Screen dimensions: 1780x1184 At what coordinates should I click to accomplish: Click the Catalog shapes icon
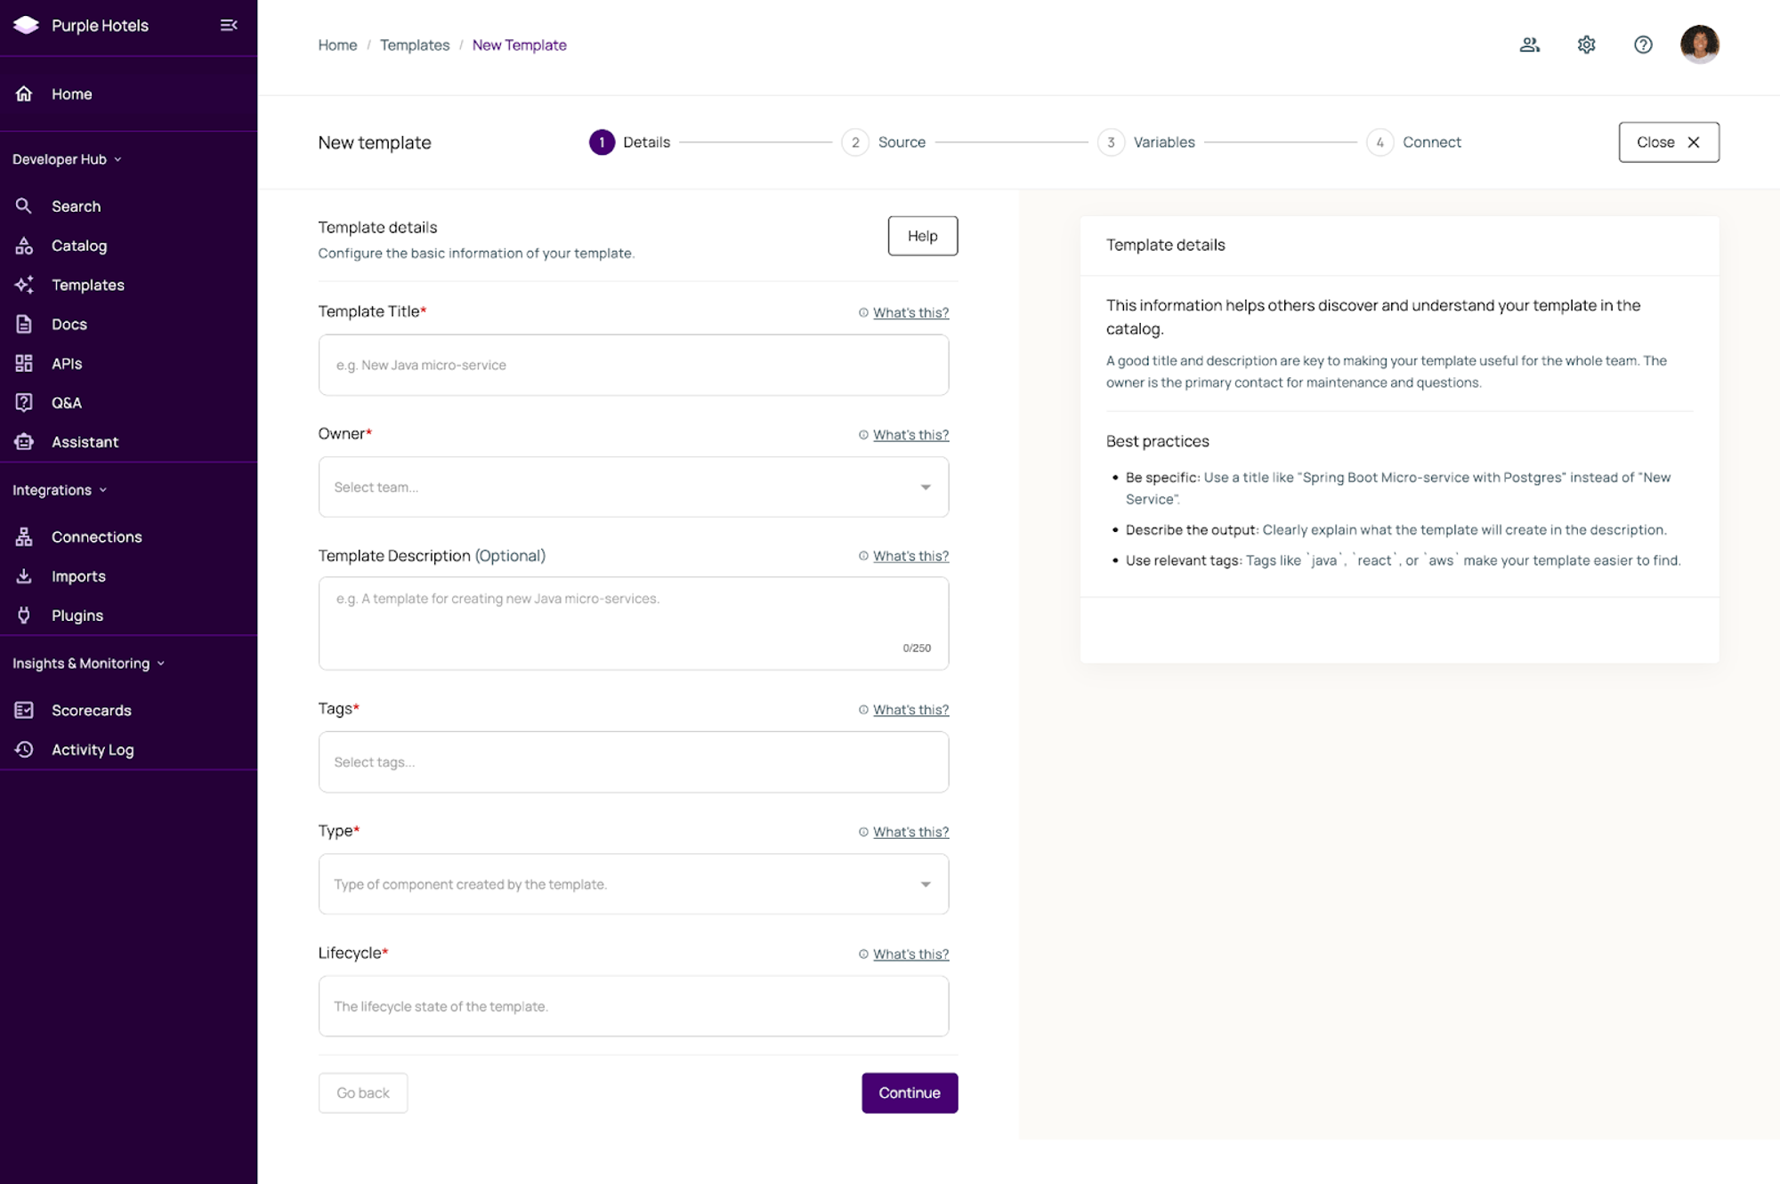pos(24,246)
